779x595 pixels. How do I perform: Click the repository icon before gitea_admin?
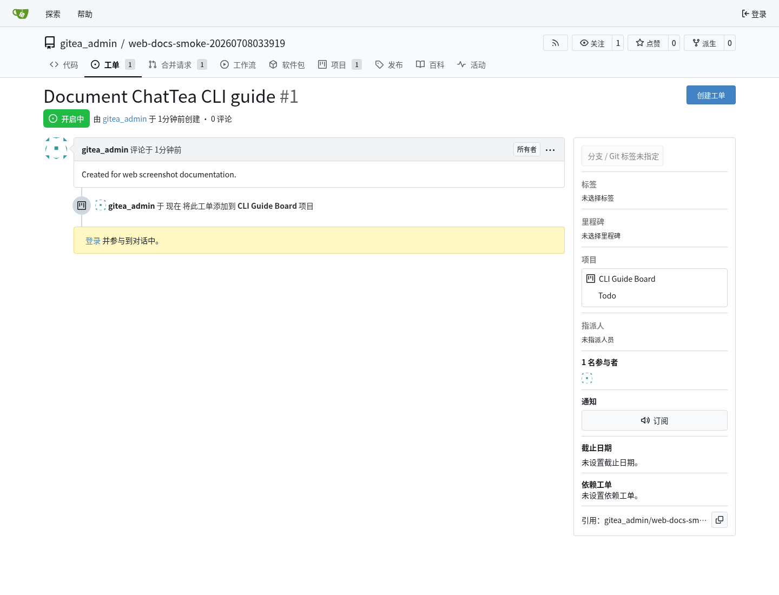[50, 43]
